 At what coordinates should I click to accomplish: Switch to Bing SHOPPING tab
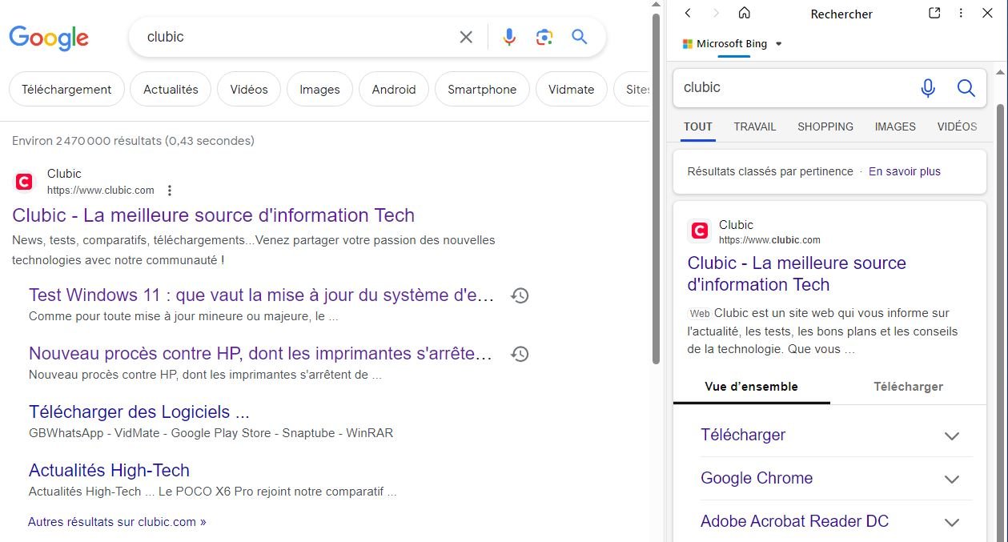click(825, 126)
